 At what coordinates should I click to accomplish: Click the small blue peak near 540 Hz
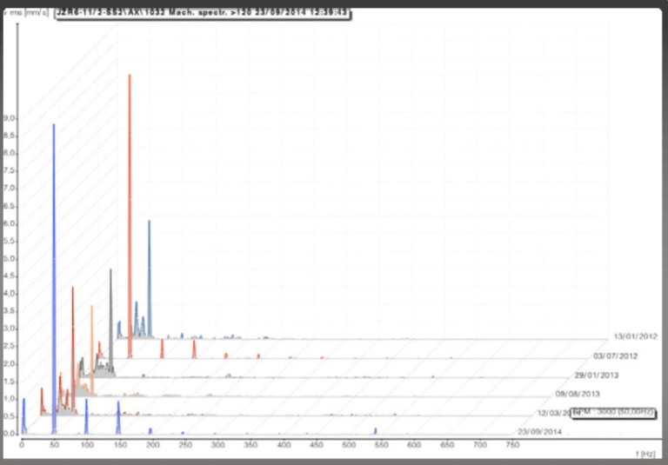click(375, 430)
